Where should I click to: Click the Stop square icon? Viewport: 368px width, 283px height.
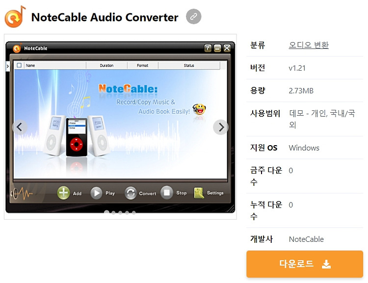167,192
